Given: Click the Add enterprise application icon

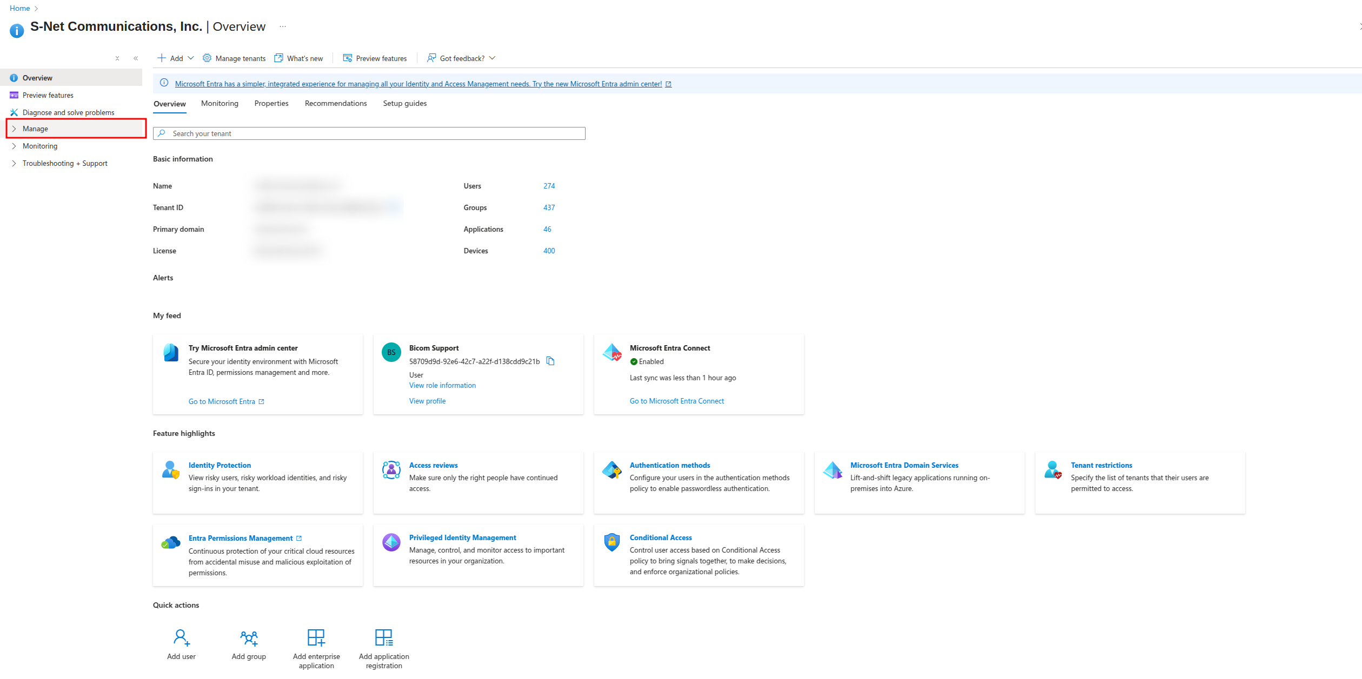Looking at the screenshot, I should pyautogui.click(x=316, y=637).
